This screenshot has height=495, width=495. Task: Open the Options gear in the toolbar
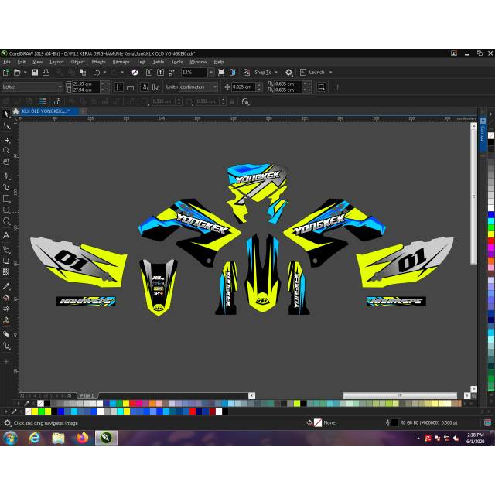pyautogui.click(x=288, y=72)
